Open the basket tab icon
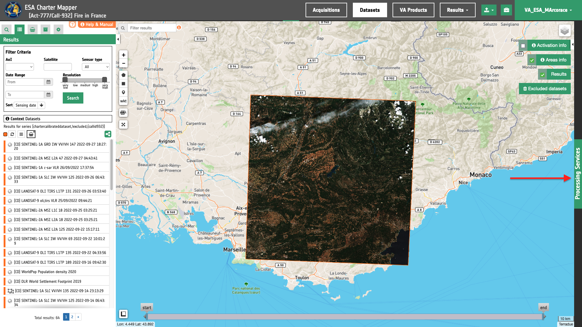Screen dimensions: 582x327 click(x=32, y=29)
